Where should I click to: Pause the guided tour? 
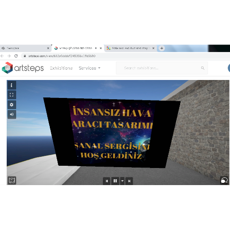click(x=115, y=181)
